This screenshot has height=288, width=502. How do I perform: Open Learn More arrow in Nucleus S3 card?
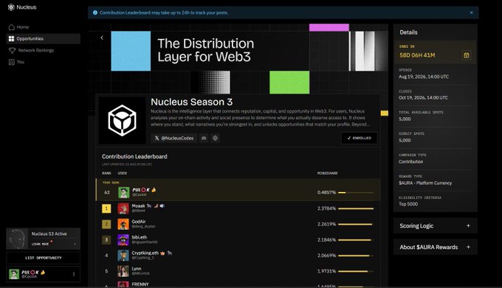(x=75, y=245)
